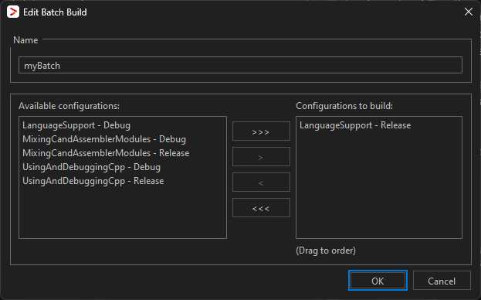The width and height of the screenshot is (481, 300).
Task: Cancel the batch build edit
Action: tap(442, 281)
